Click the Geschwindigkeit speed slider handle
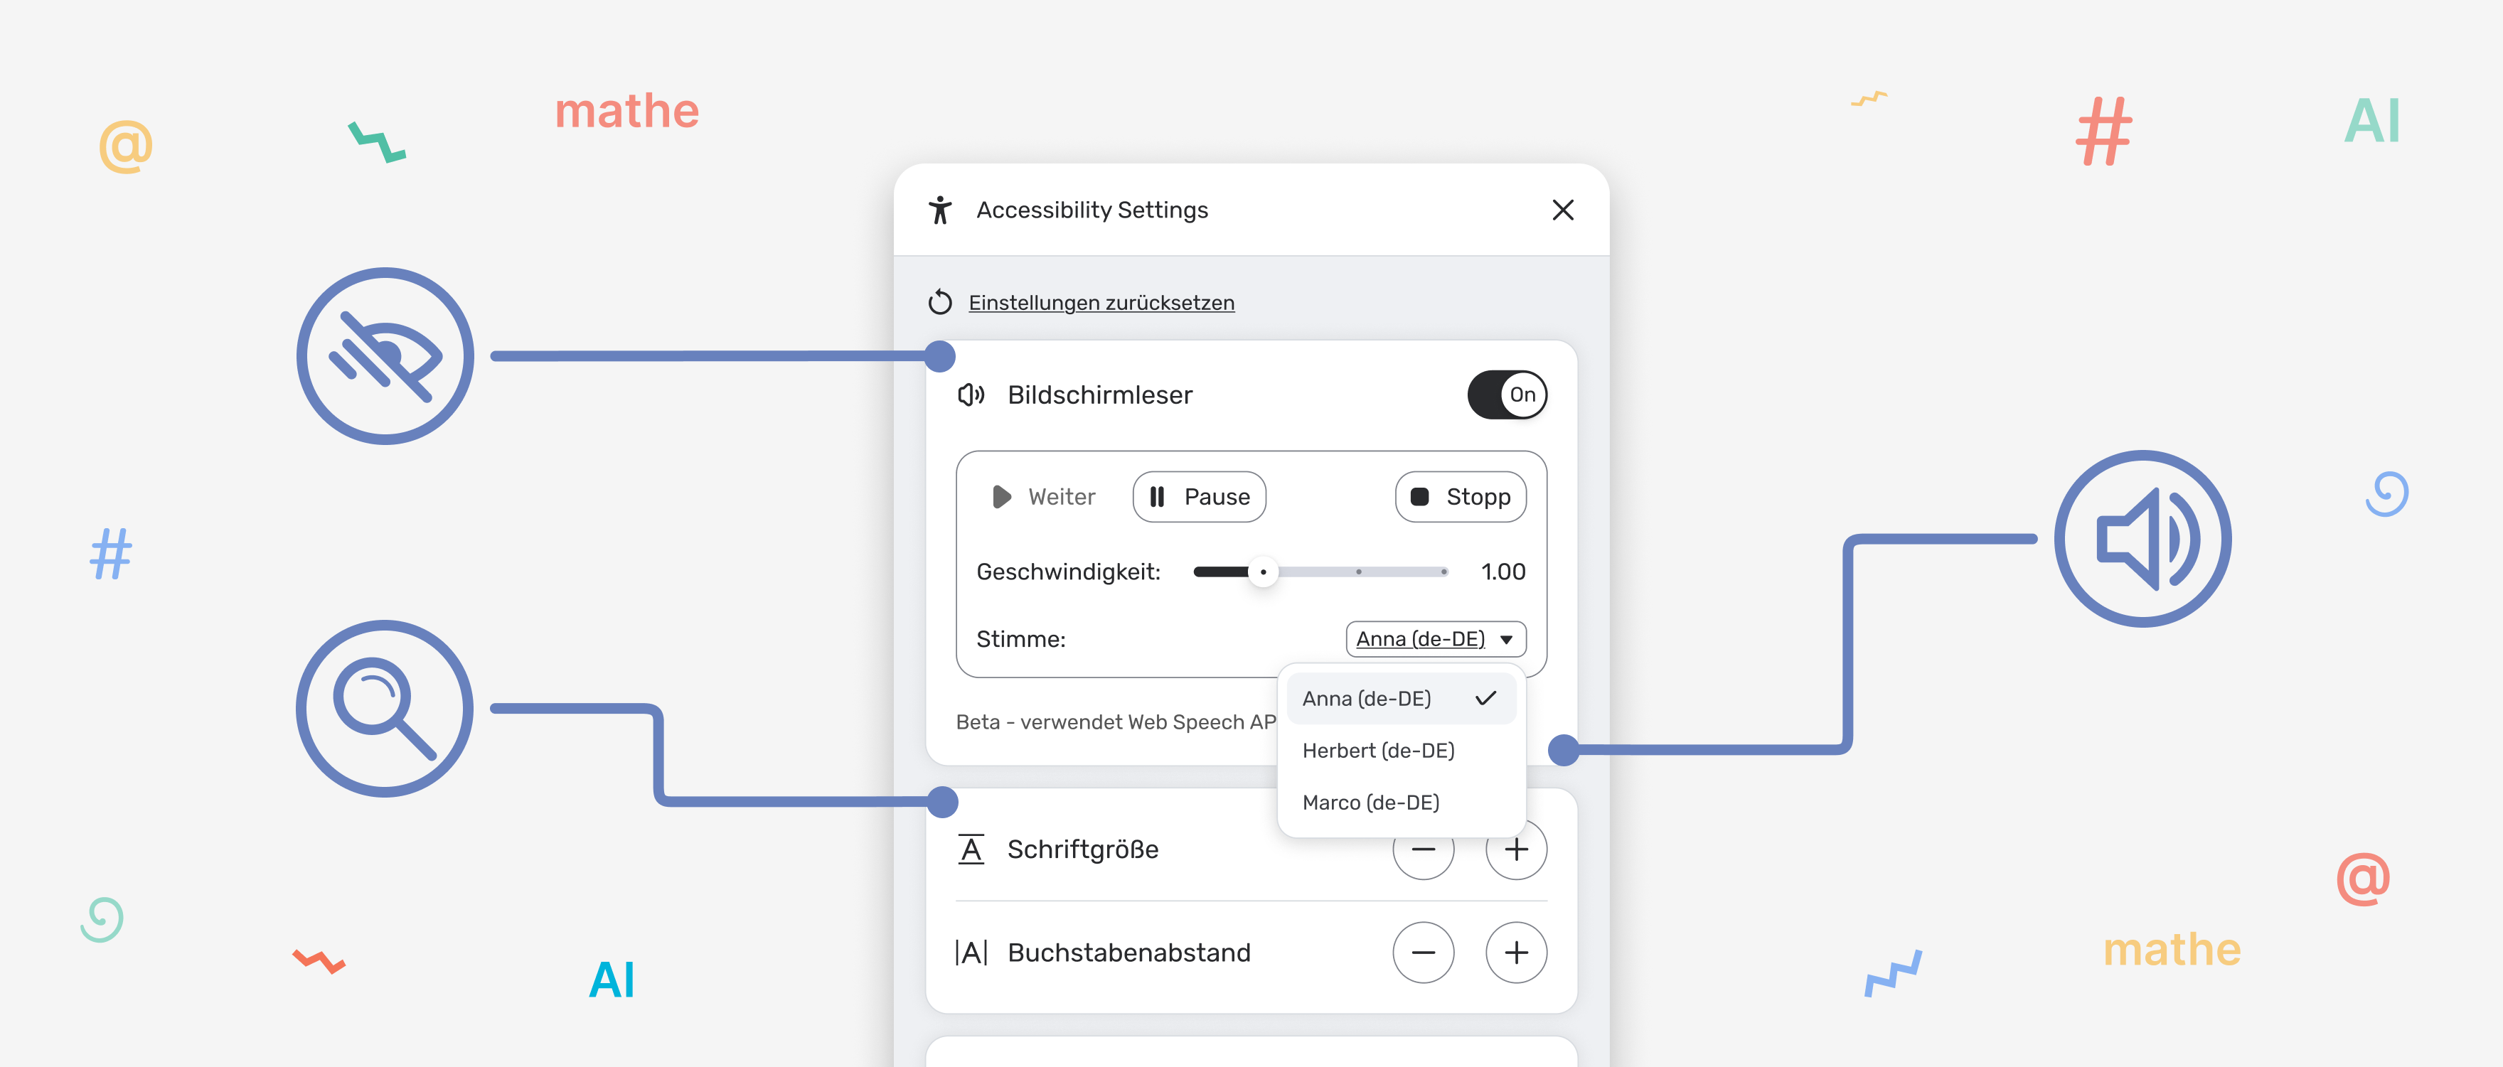Screen dimensions: 2503x1067 point(1262,572)
